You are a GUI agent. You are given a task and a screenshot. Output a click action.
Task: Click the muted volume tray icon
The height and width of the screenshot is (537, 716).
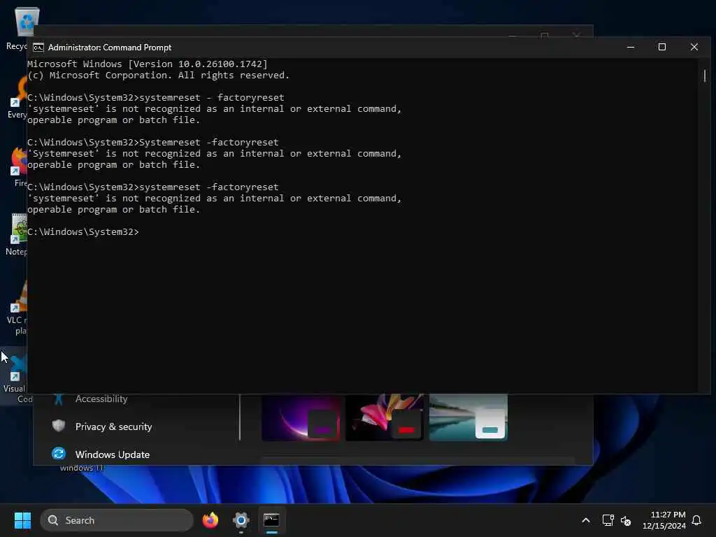pyautogui.click(x=626, y=520)
